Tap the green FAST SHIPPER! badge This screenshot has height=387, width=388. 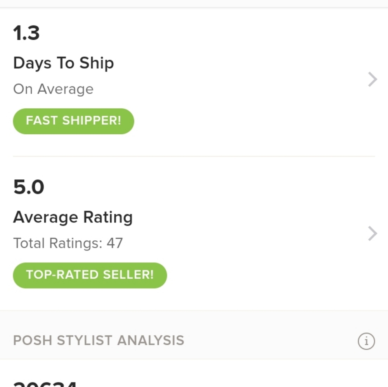pos(73,121)
